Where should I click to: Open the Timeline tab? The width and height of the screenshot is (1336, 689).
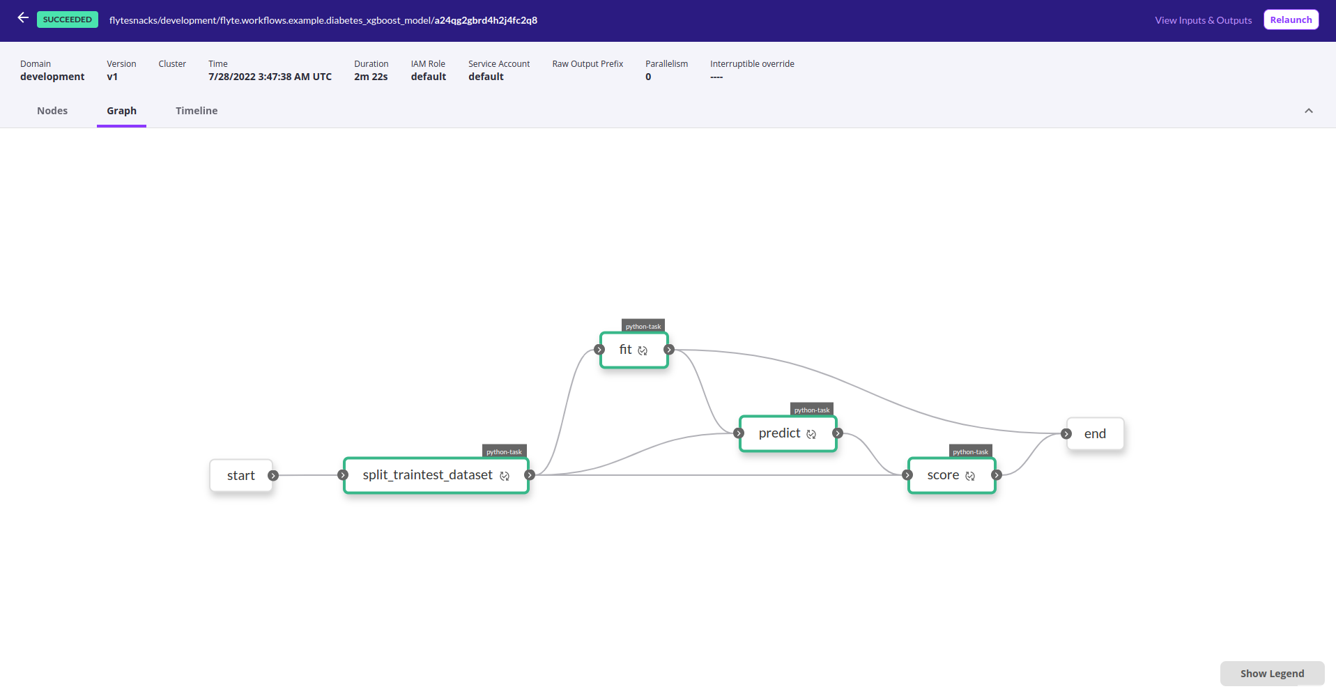(x=197, y=111)
